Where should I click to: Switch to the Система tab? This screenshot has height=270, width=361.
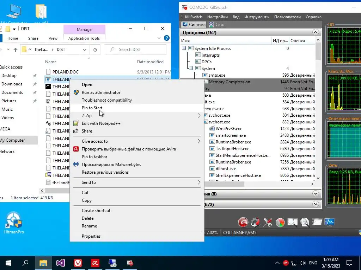pos(194,24)
